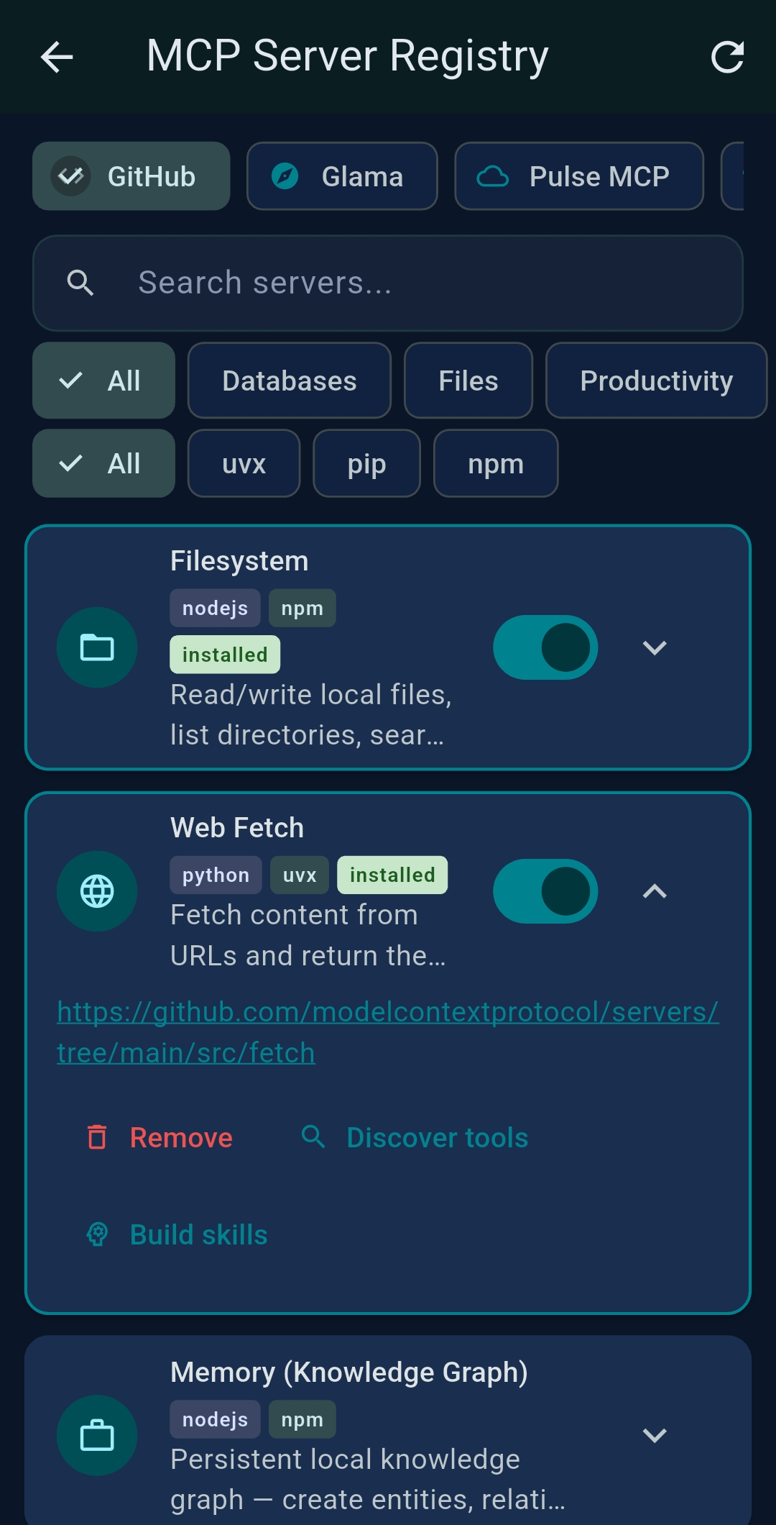
Task: Click the Filesystem installed badge
Action: 225,655
